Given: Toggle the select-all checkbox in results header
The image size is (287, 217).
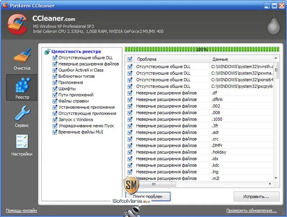Looking at the screenshot, I should click(130, 59).
